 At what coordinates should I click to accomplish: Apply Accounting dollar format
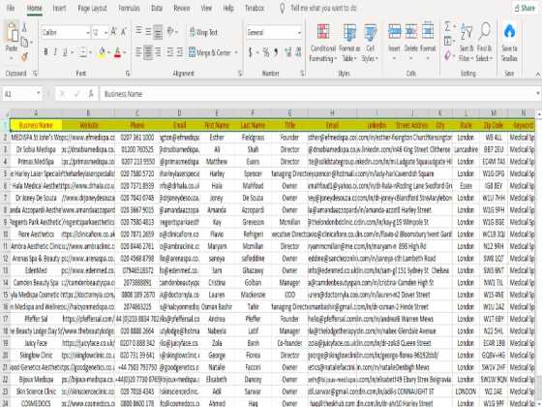point(251,52)
